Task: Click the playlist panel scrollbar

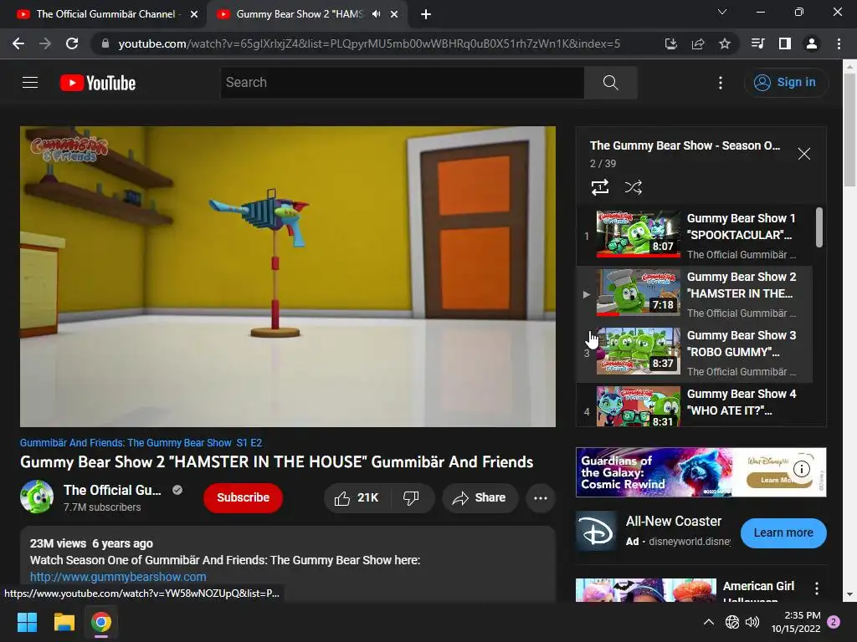Action: tap(819, 227)
